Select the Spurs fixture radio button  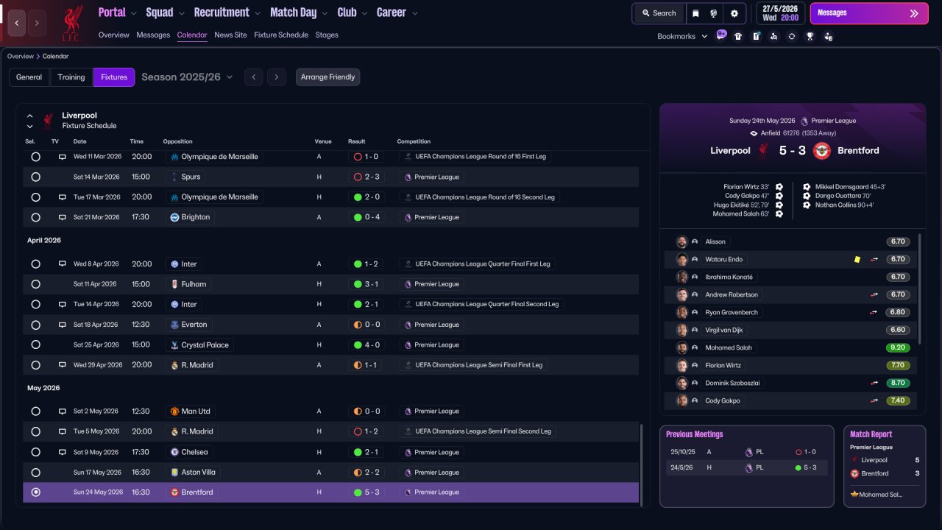tap(35, 177)
